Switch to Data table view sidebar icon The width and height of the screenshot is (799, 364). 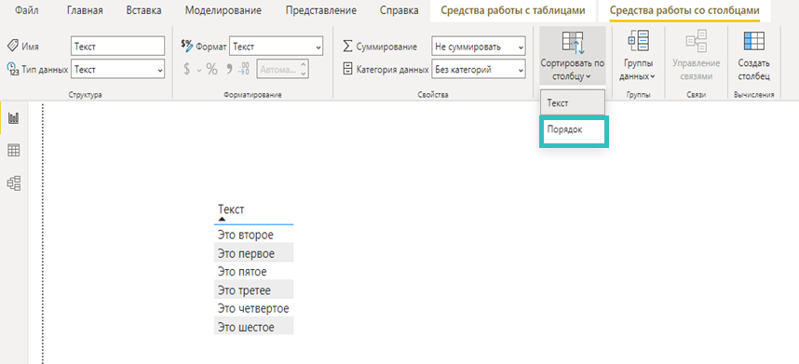coord(14,150)
